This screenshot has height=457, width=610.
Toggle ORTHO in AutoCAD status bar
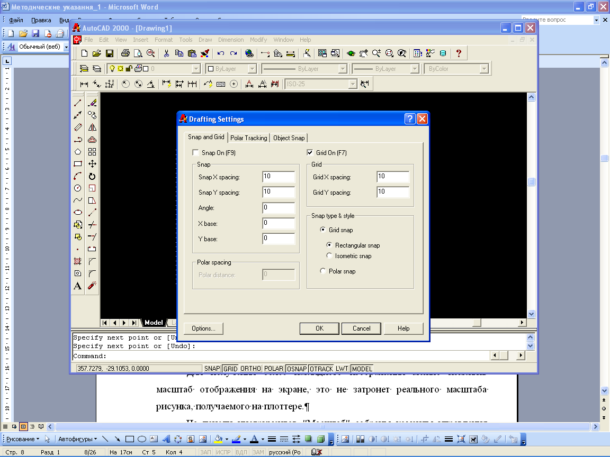pyautogui.click(x=250, y=368)
